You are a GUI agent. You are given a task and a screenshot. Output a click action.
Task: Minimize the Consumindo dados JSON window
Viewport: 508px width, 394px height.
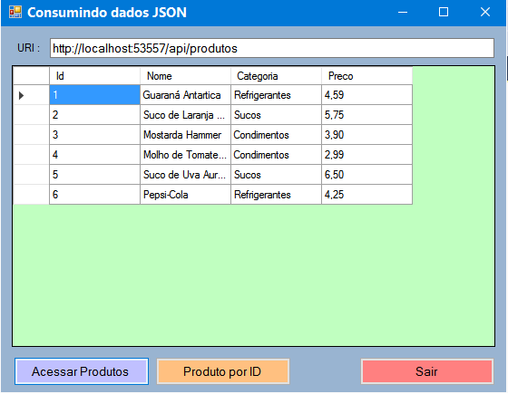click(403, 13)
